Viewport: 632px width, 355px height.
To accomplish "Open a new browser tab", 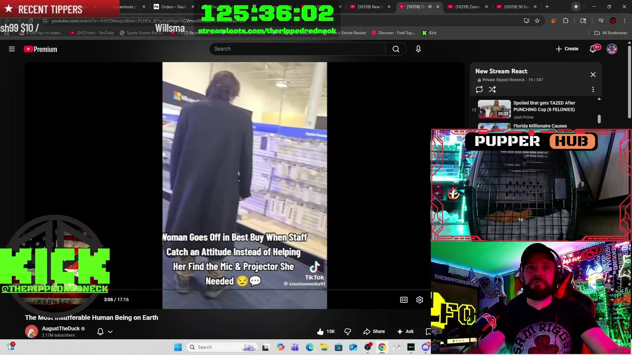I will (547, 7).
